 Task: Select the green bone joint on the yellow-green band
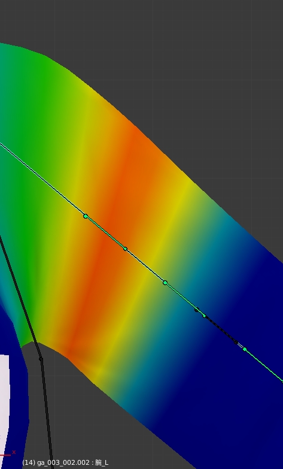(x=165, y=283)
